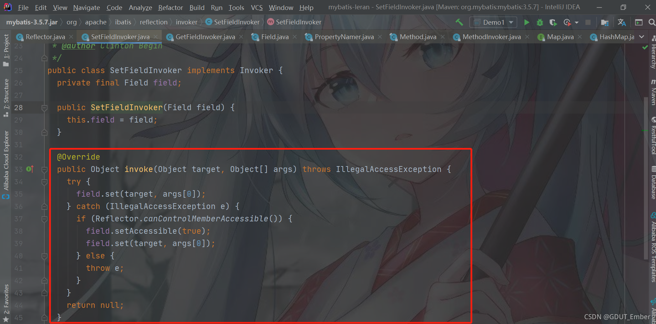
Task: Collapse the else block fold on line 40
Action: click(44, 256)
